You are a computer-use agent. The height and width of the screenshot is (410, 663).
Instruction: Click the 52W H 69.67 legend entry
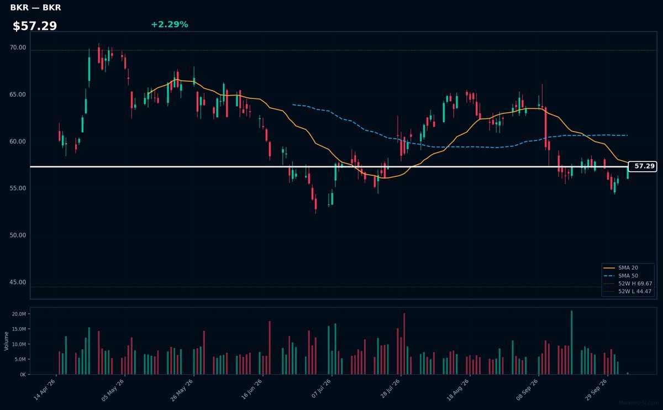pos(628,283)
